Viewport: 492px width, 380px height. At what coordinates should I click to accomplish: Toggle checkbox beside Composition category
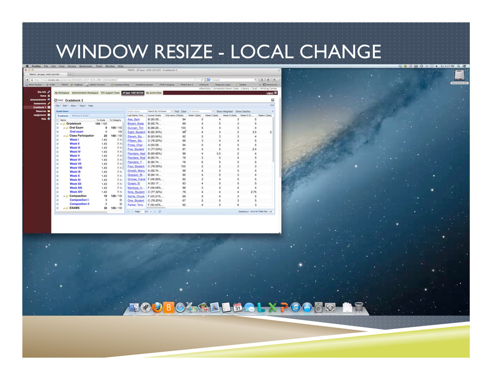(58, 196)
